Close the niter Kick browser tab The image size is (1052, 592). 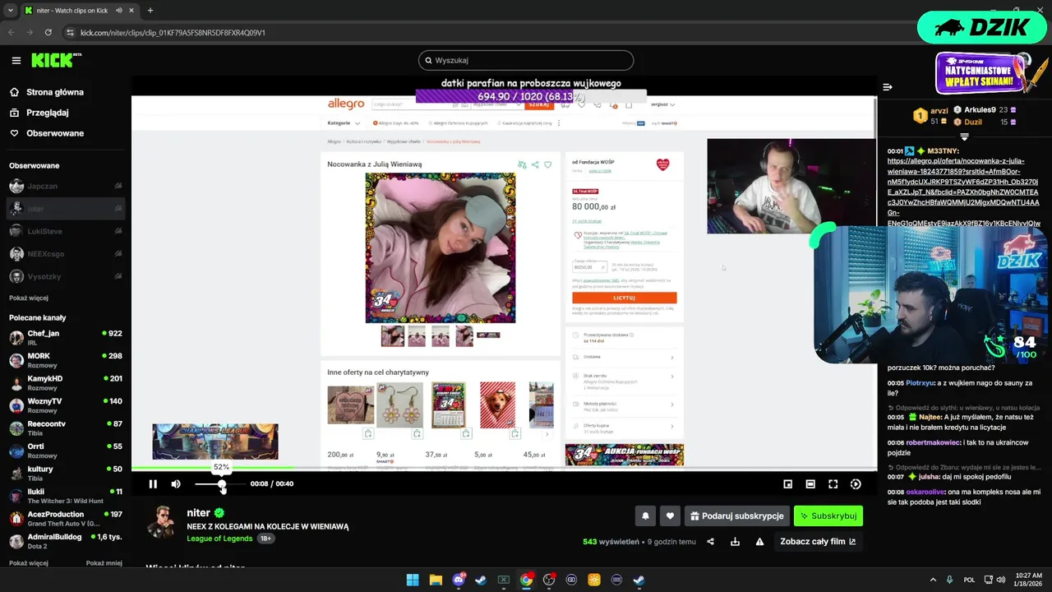[131, 11]
